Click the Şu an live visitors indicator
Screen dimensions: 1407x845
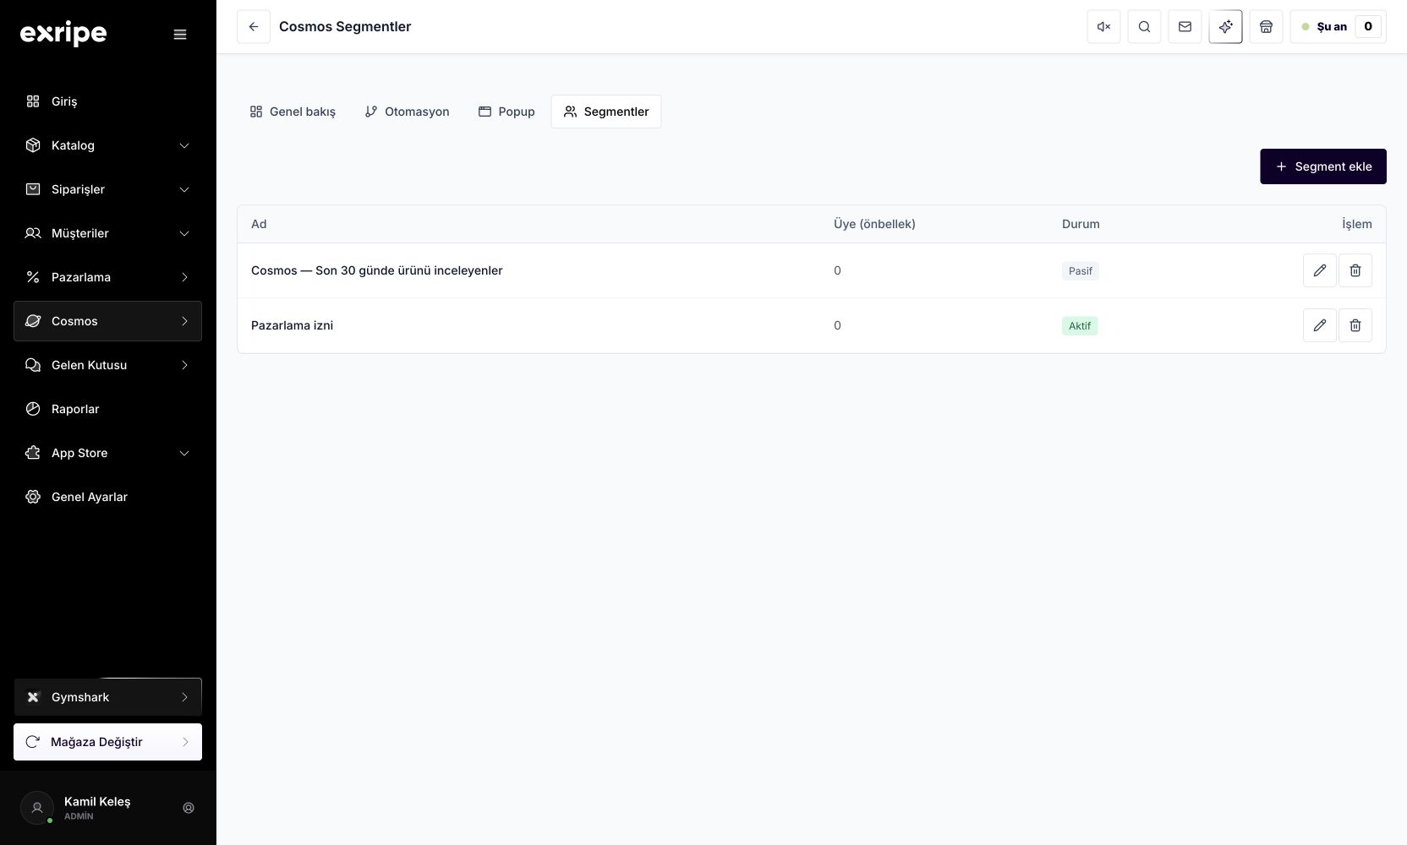pyautogui.click(x=1338, y=27)
